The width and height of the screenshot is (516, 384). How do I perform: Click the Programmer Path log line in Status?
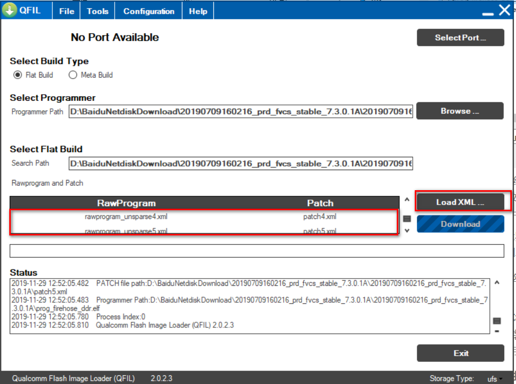point(249,304)
